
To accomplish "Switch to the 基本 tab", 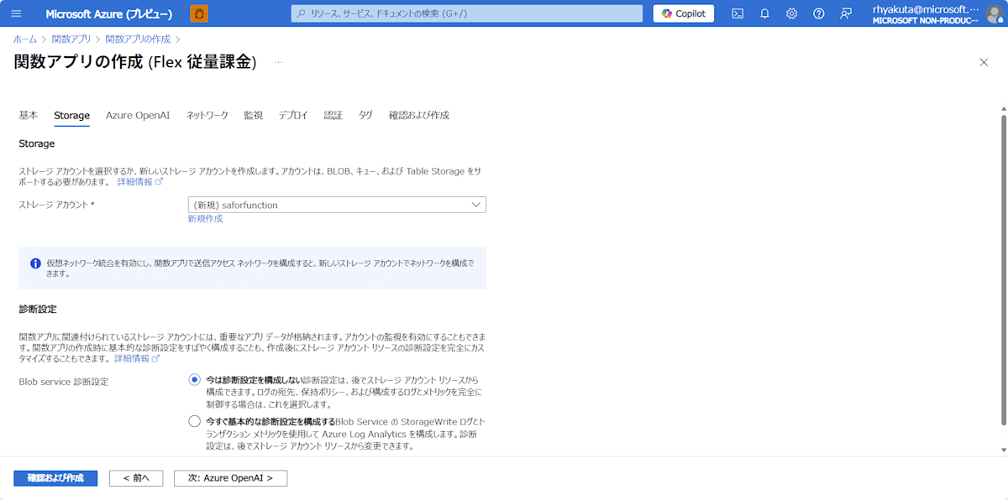I will pyautogui.click(x=29, y=115).
